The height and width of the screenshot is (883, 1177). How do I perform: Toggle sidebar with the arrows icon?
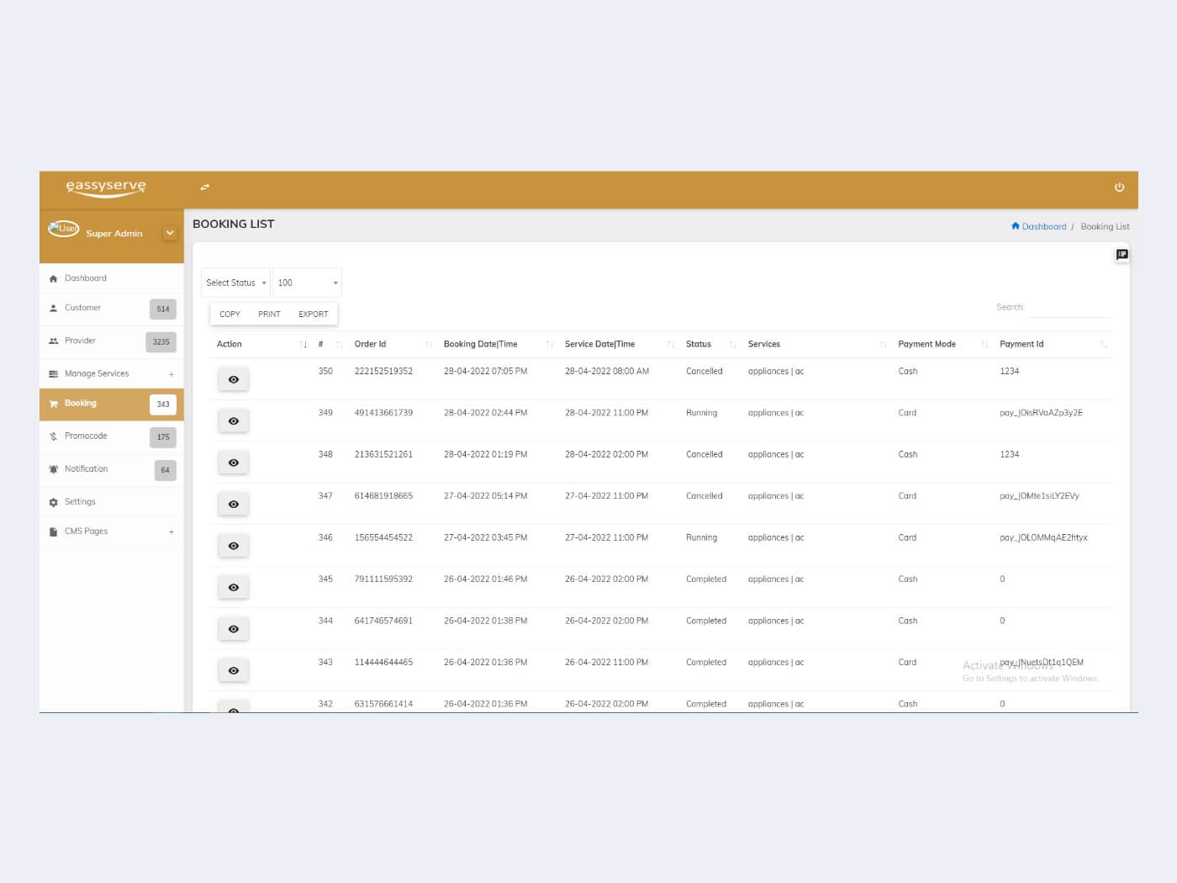click(205, 188)
